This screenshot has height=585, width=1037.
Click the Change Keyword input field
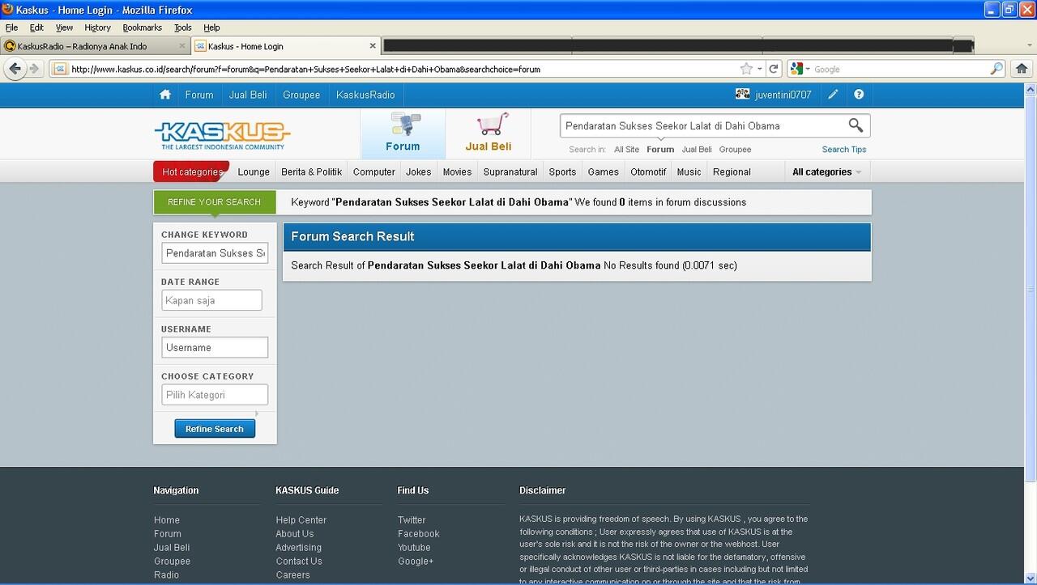click(215, 253)
